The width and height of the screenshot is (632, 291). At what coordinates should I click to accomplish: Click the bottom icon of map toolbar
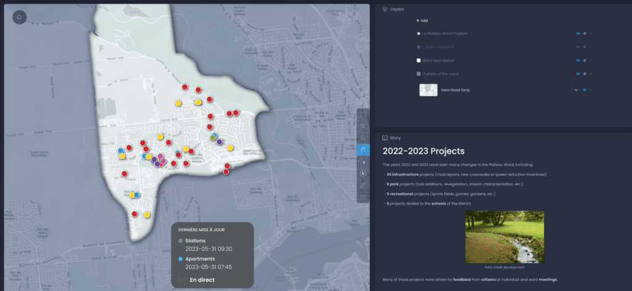tap(363, 197)
